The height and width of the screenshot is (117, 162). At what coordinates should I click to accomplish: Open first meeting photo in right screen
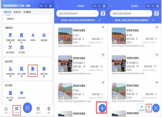click(x=119, y=36)
